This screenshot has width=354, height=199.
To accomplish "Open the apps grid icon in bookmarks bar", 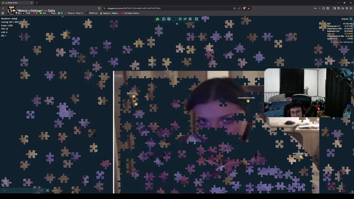I will pos(3,13).
